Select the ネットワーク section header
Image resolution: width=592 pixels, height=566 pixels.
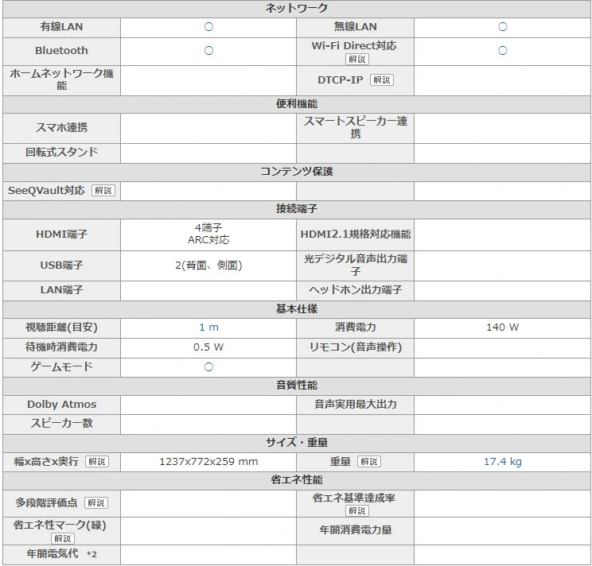pyautogui.click(x=296, y=8)
